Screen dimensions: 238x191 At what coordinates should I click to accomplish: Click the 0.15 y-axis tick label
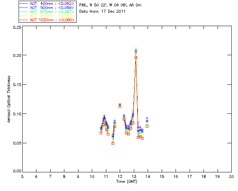[x=17, y=85]
